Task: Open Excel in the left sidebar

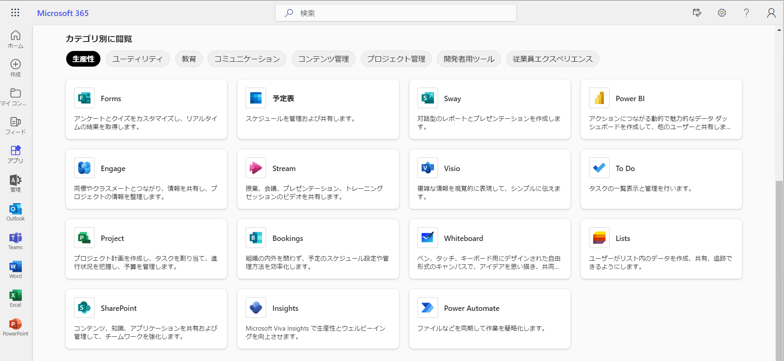Action: pos(16,298)
